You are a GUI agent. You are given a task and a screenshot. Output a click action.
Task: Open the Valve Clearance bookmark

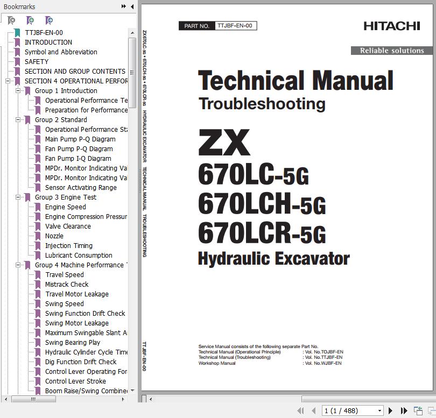tap(68, 226)
